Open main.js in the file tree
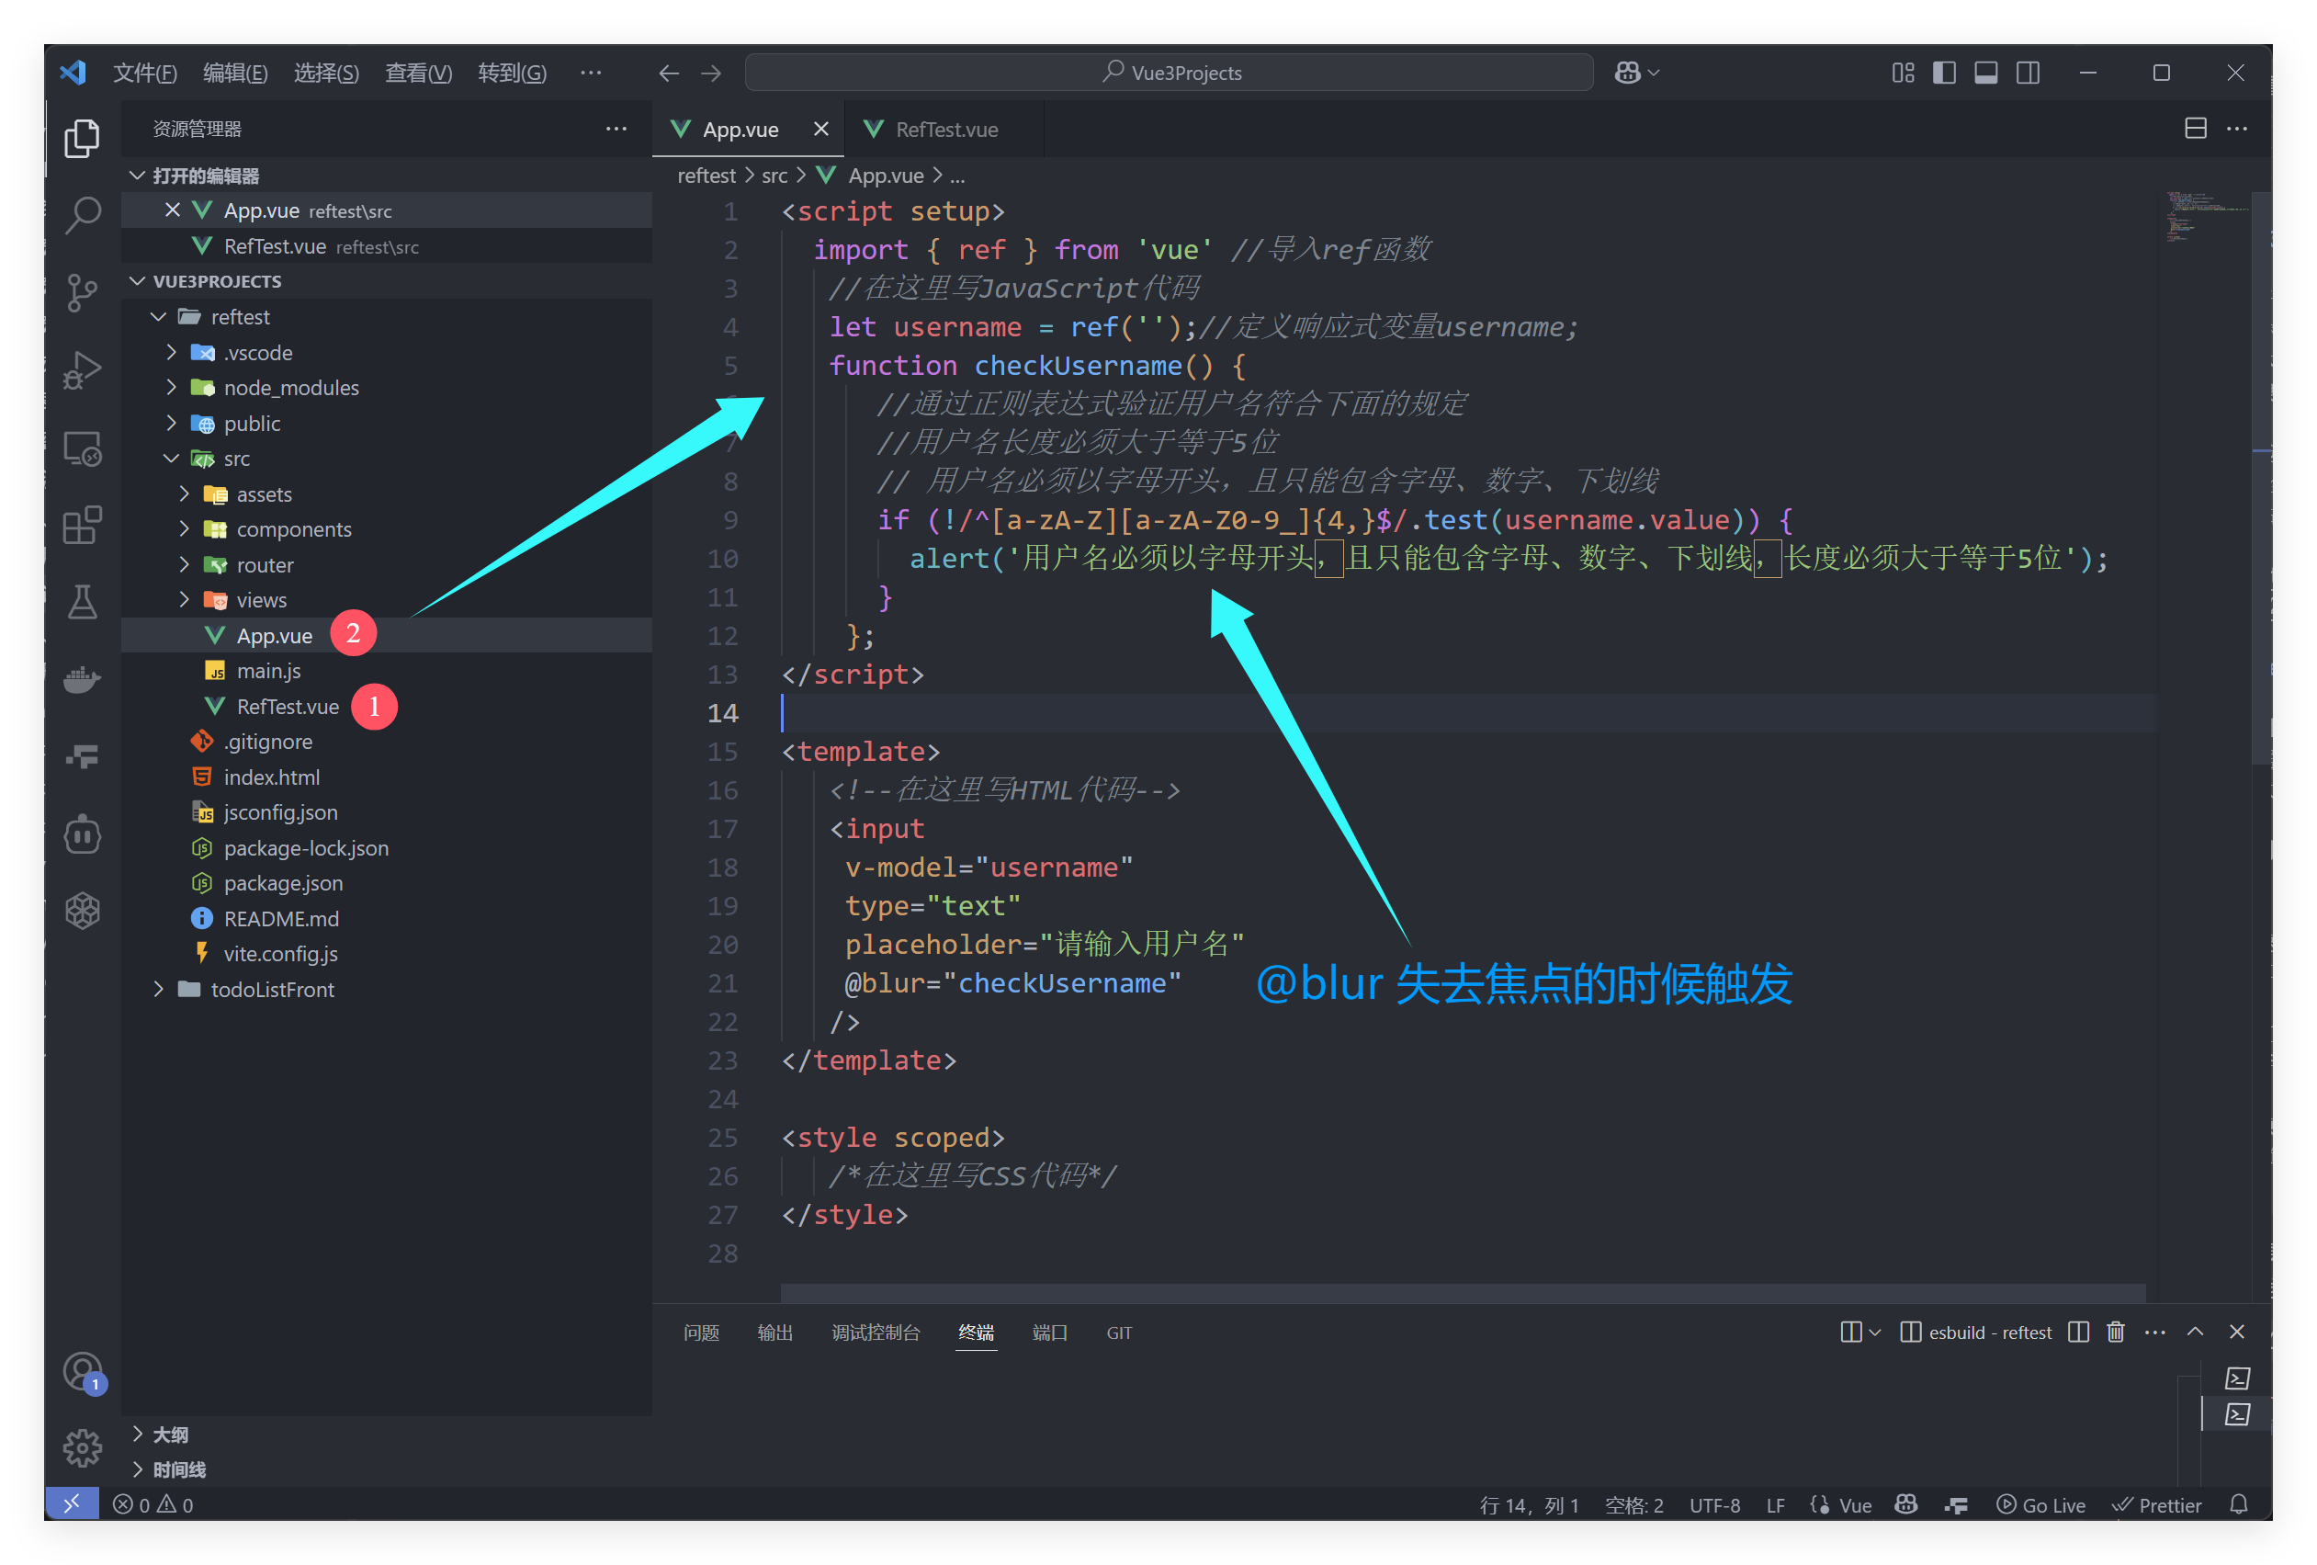 pyautogui.click(x=387, y=671)
